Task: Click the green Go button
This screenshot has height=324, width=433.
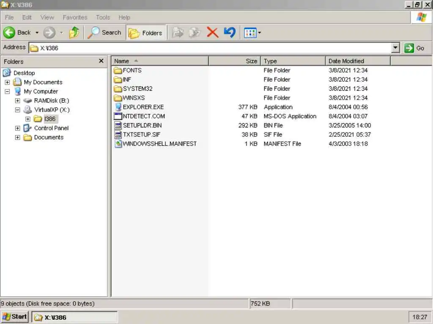Action: (x=414, y=48)
